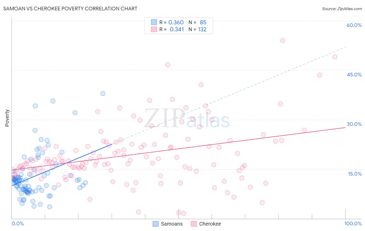Open the ZipAtlas.com source link
The image size is (365, 231).
[x=342, y=9]
